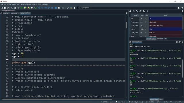Switch to the History tab below the console
Image resolution: width=184 pixels, height=103 pixels.
click(161, 99)
